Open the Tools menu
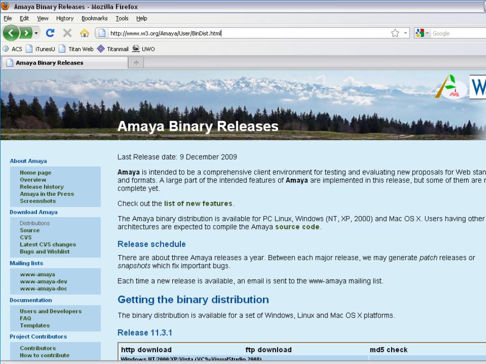This screenshot has height=364, width=486. pyautogui.click(x=122, y=18)
